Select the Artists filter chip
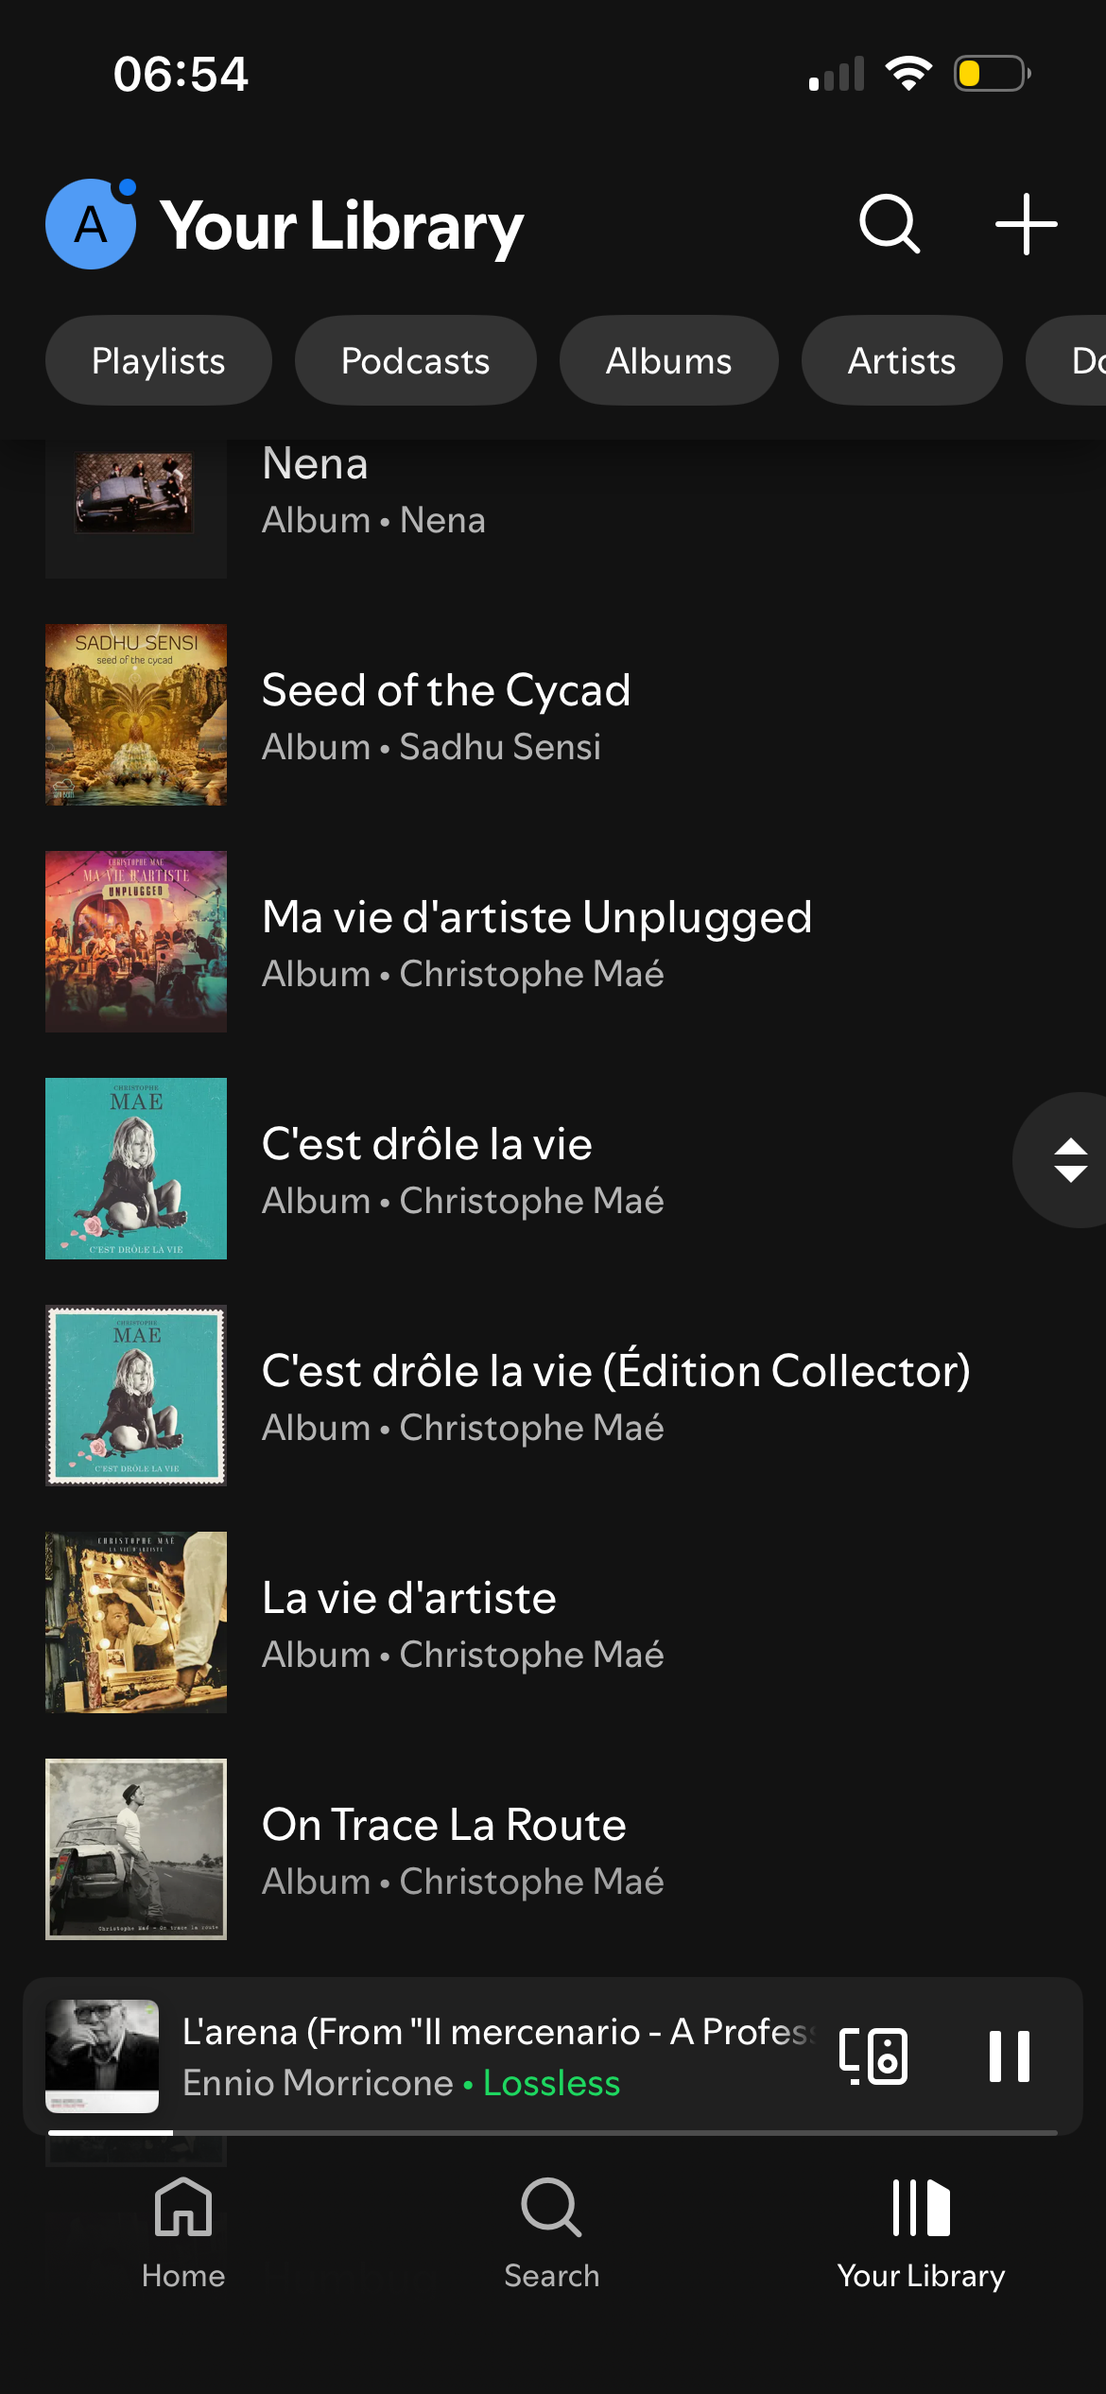Screen dimensions: 1106x2394 tap(901, 361)
